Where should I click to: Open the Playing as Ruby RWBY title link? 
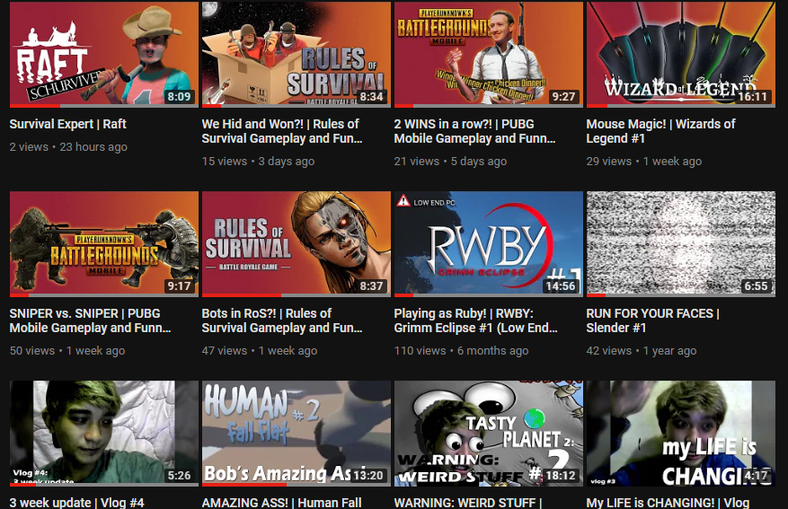475,320
